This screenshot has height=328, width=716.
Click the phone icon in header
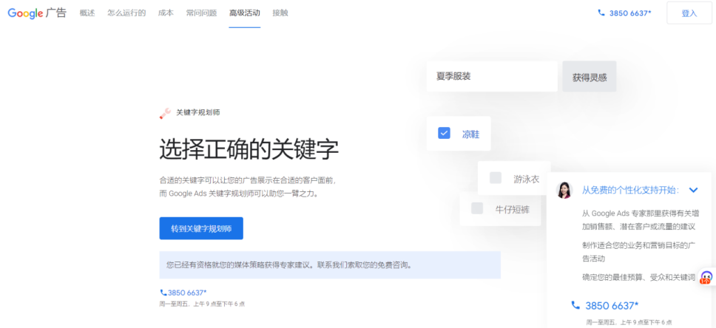pyautogui.click(x=601, y=13)
